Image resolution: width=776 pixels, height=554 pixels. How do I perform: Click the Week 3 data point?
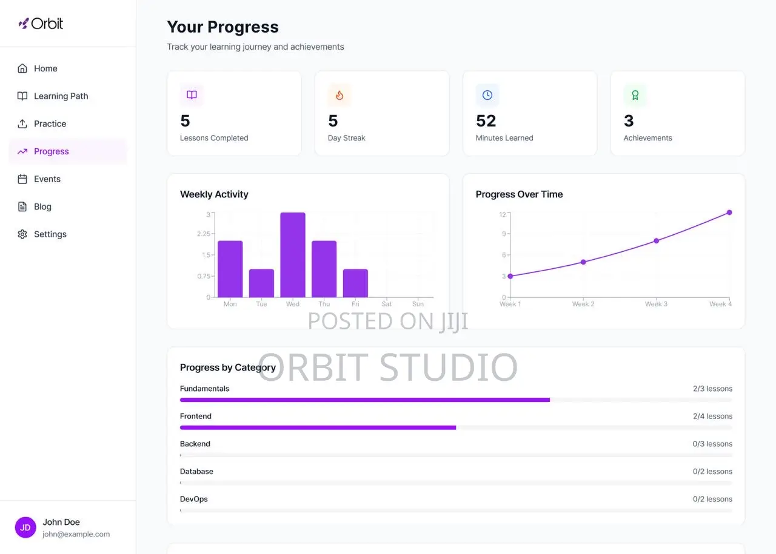click(x=657, y=241)
